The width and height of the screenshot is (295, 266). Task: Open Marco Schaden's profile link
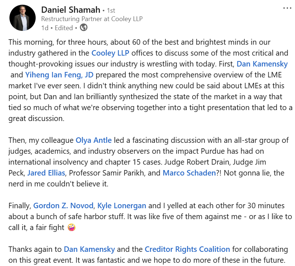(x=189, y=173)
